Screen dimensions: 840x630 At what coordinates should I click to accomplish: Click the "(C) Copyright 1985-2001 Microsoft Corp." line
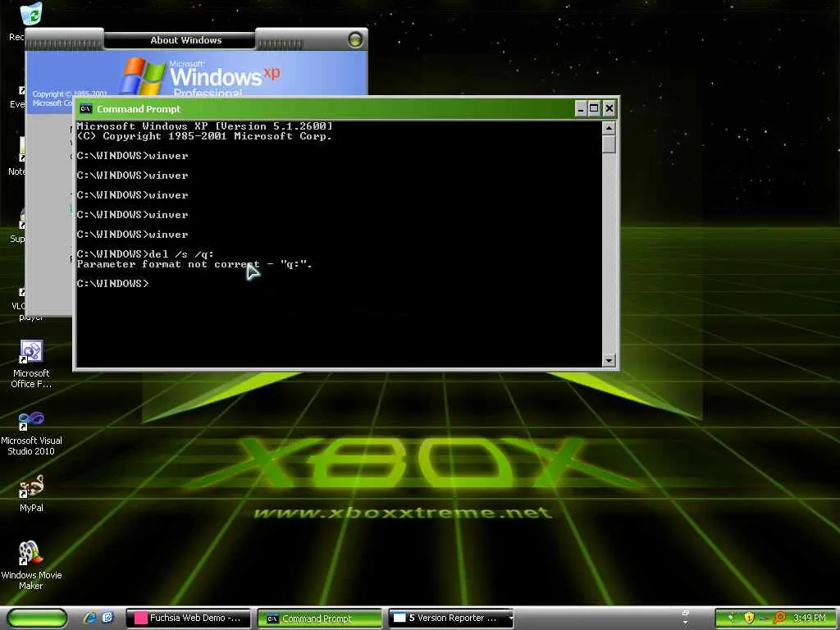coord(204,136)
